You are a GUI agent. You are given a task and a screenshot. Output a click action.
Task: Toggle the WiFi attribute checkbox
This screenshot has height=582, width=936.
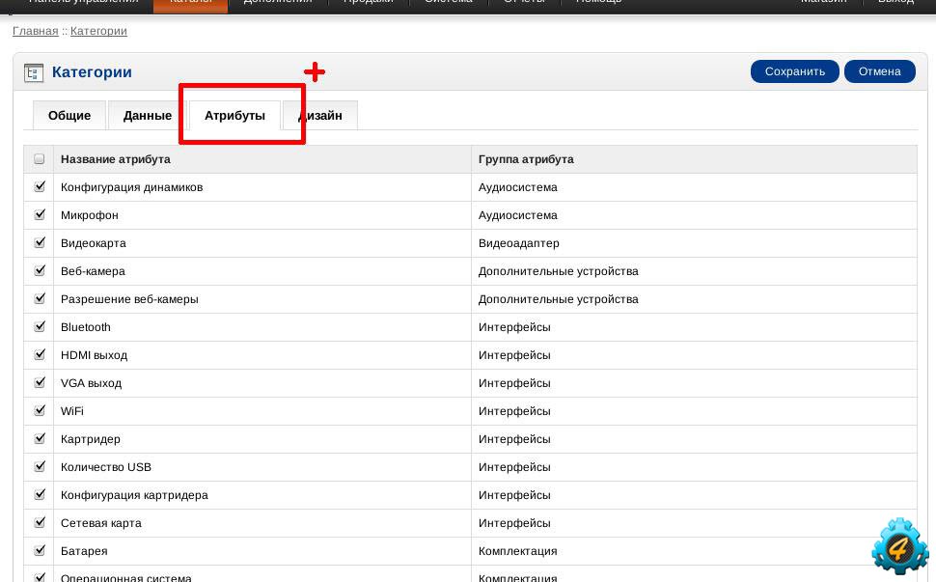[x=40, y=411]
